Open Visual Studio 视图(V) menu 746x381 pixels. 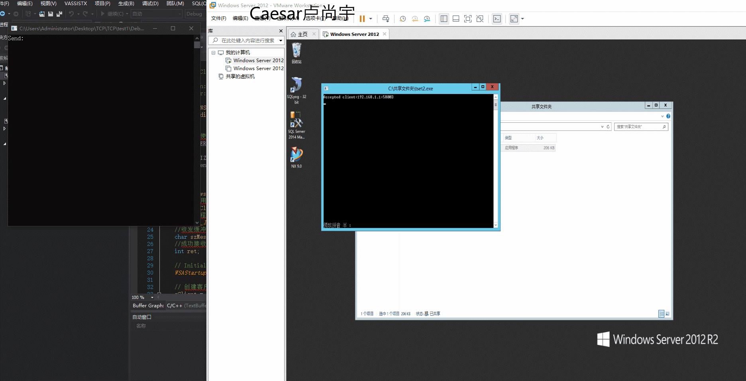pos(48,4)
